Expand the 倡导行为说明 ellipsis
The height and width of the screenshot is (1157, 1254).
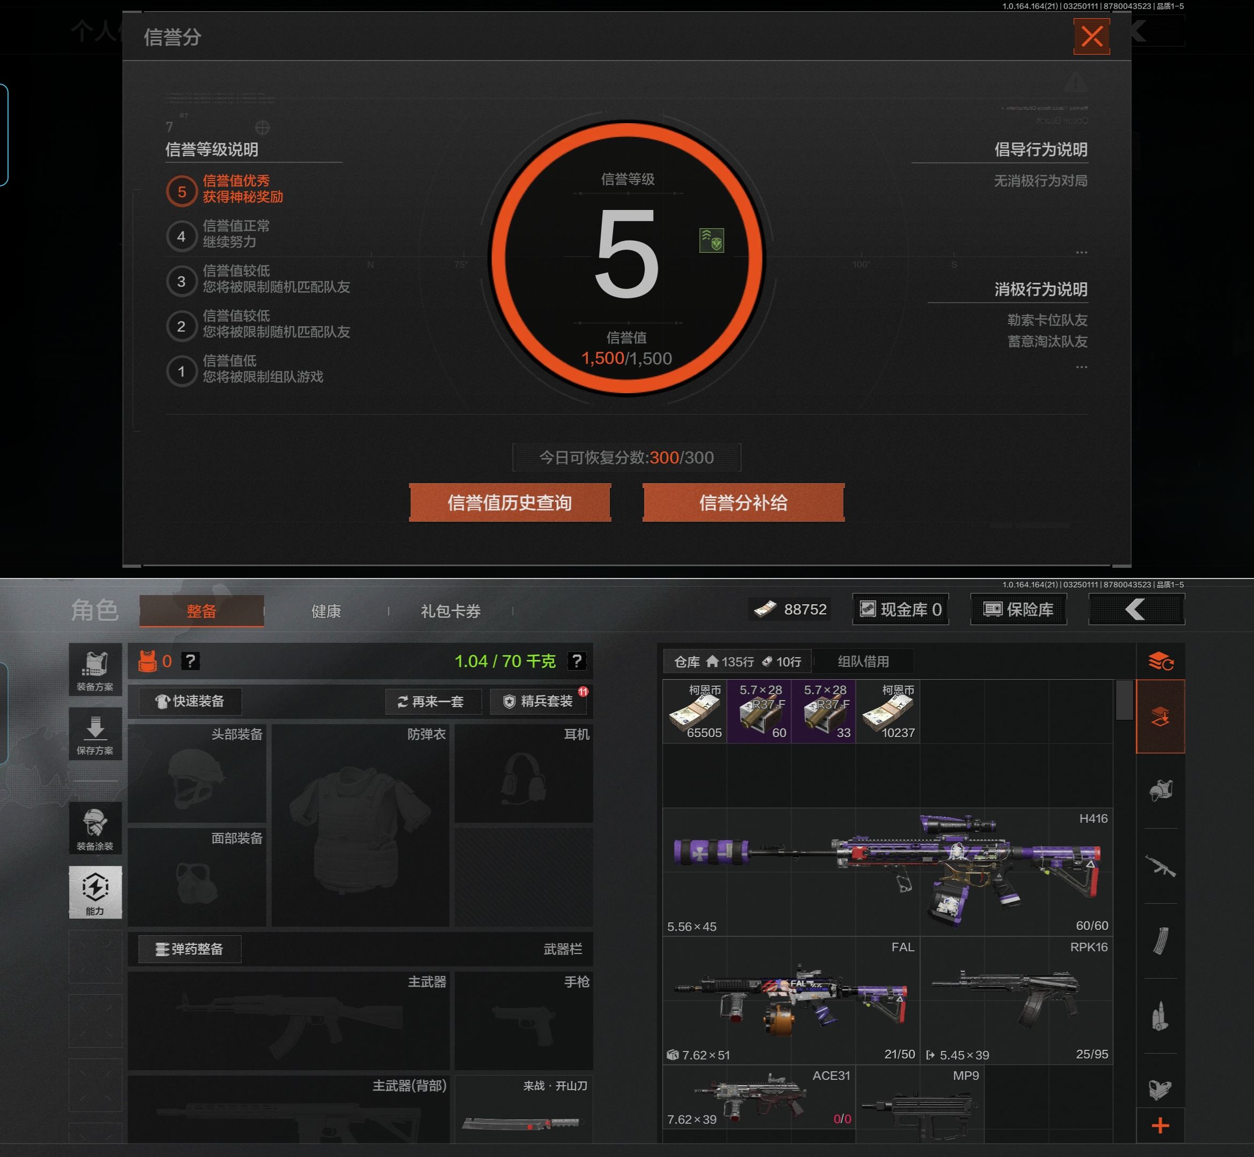coord(1081,252)
